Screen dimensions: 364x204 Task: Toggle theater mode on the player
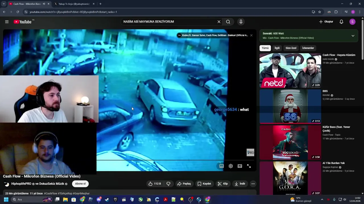click(240, 166)
